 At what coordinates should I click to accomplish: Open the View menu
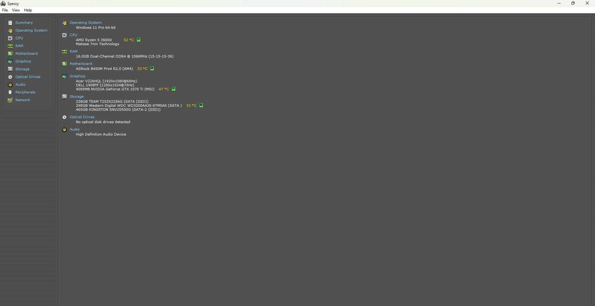click(16, 10)
